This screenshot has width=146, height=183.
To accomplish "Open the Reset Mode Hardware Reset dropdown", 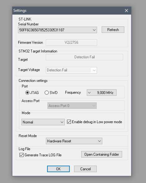I will pyautogui.click(x=74, y=141).
